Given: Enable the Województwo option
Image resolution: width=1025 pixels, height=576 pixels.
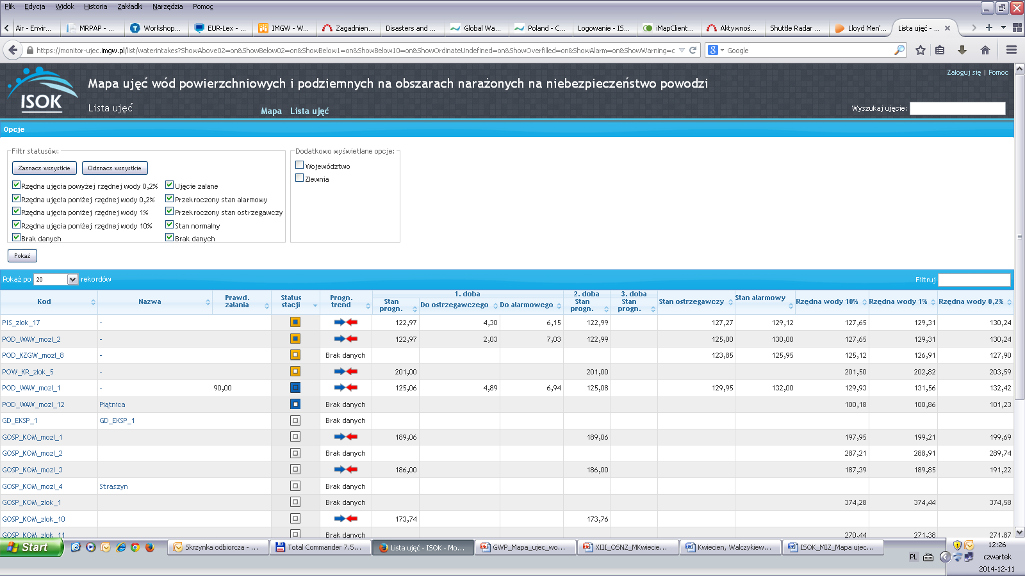Looking at the screenshot, I should [299, 164].
